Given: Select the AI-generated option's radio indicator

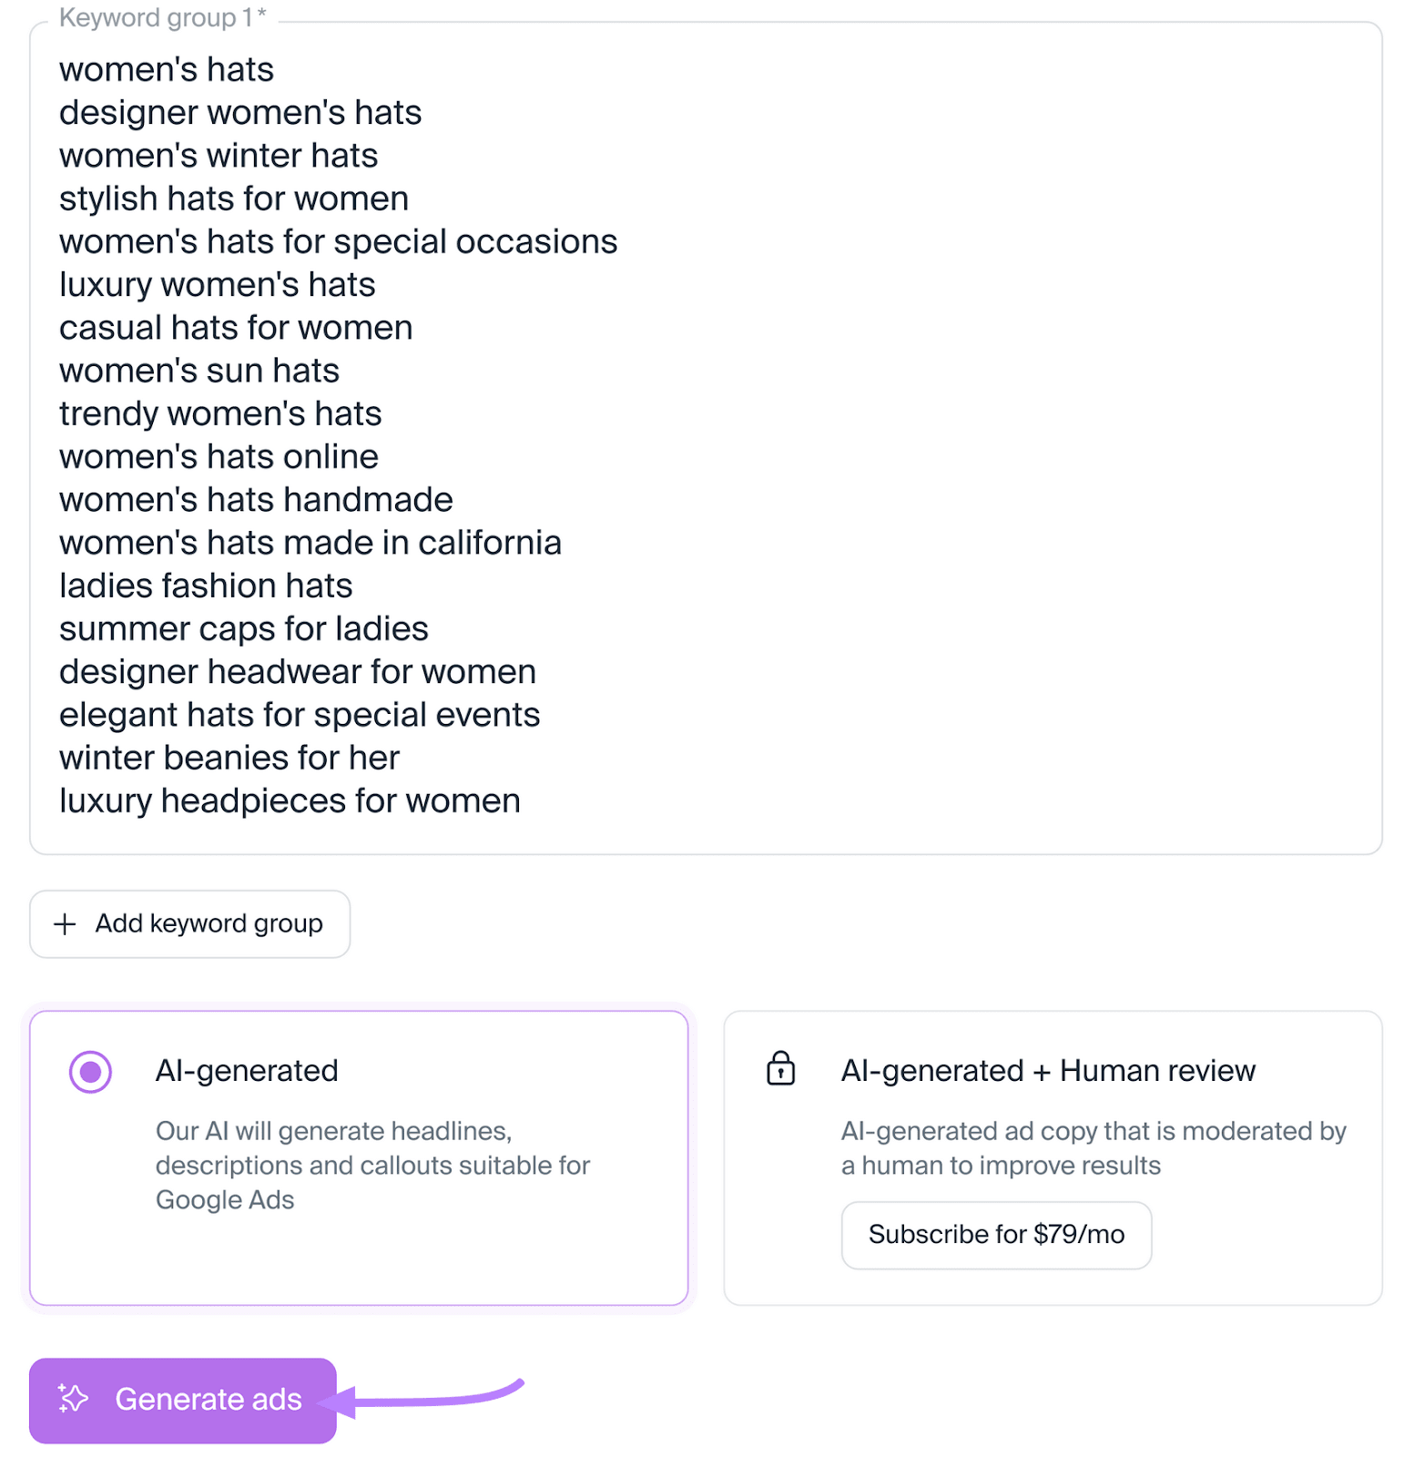Looking at the screenshot, I should [89, 1072].
